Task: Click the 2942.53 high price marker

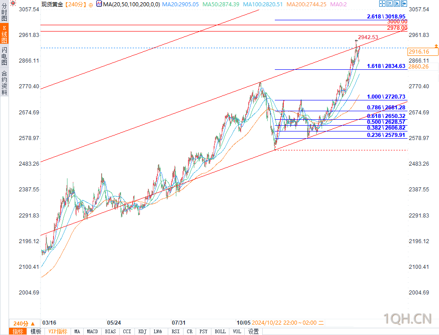Action: [x=368, y=37]
